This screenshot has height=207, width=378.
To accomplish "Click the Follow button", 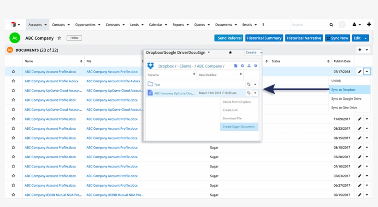I will [x=74, y=38].
